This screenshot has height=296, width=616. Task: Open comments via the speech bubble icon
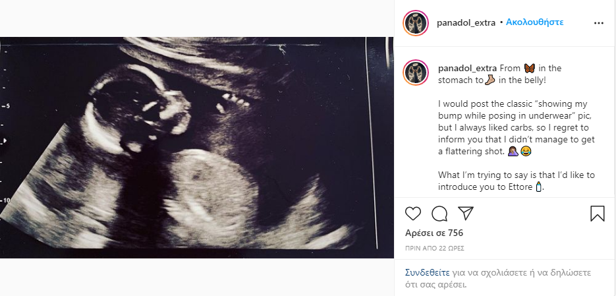(x=439, y=214)
